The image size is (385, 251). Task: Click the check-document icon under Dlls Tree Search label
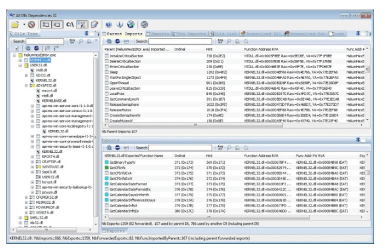(x=17, y=48)
